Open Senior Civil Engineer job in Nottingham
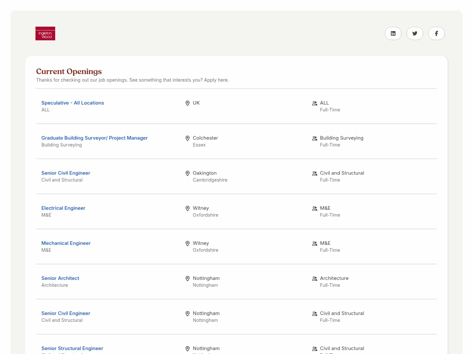 pyautogui.click(x=66, y=313)
